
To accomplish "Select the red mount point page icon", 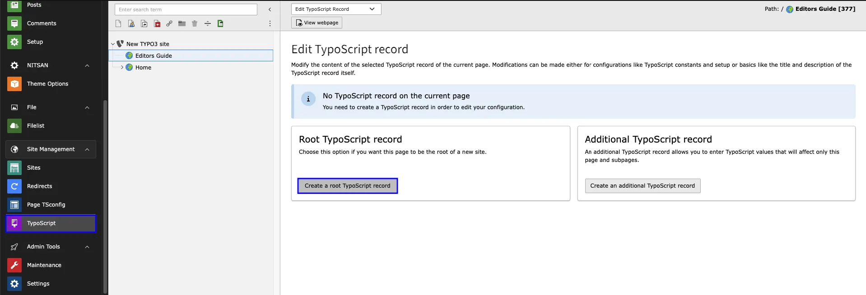I will [157, 23].
